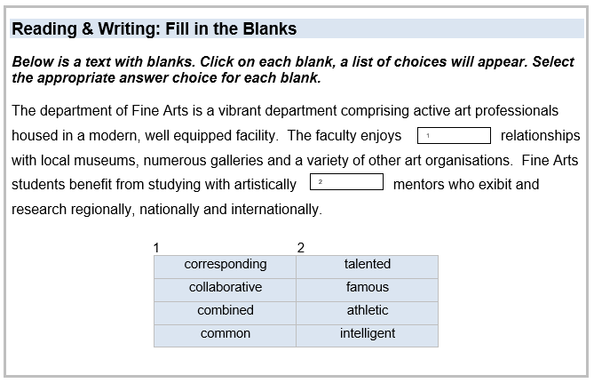Click the final line 'research regionally, nationally and internationally'
This screenshot has height=383, width=594.
click(166, 210)
